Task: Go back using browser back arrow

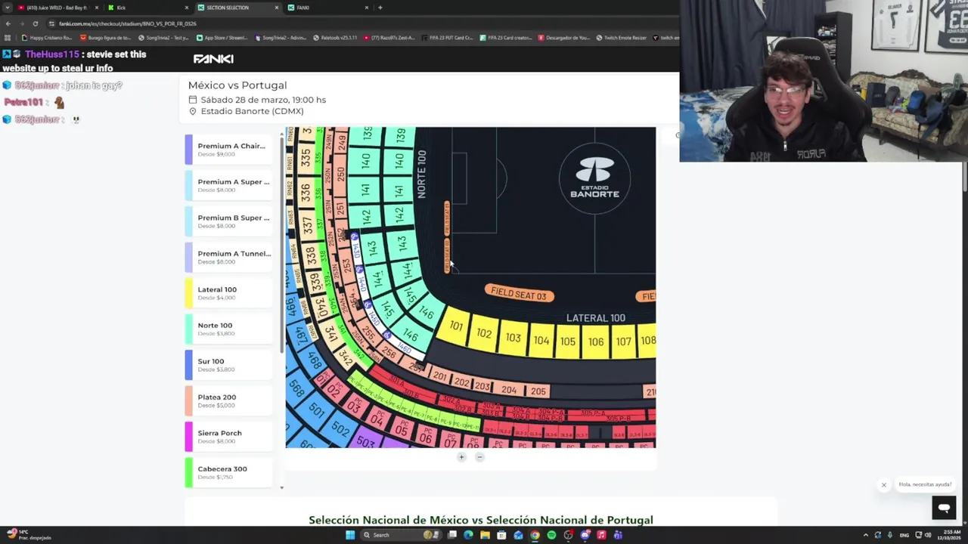Action: (x=8, y=23)
